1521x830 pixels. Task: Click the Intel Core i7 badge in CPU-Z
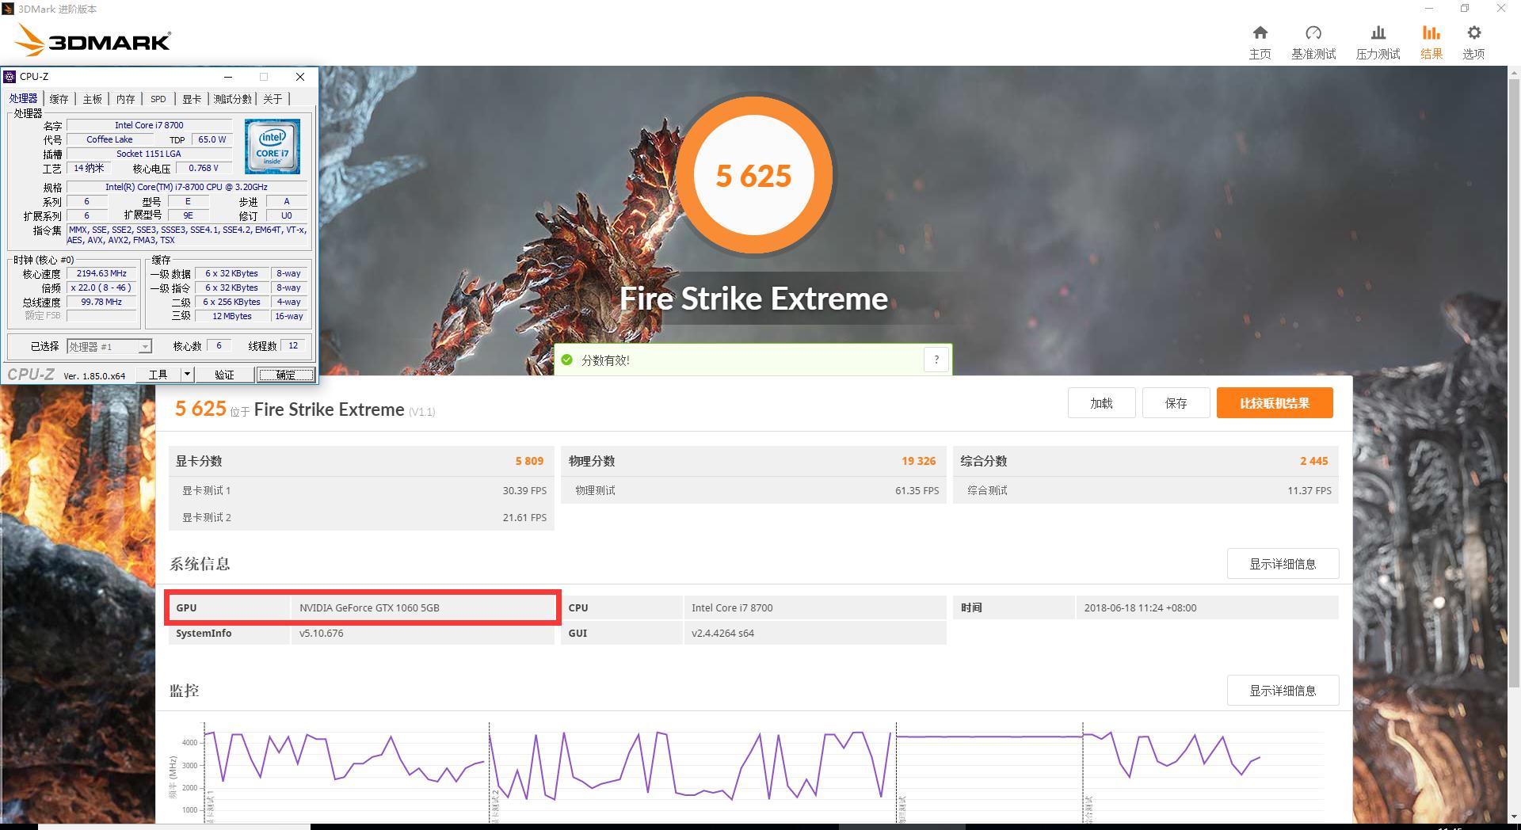[272, 147]
